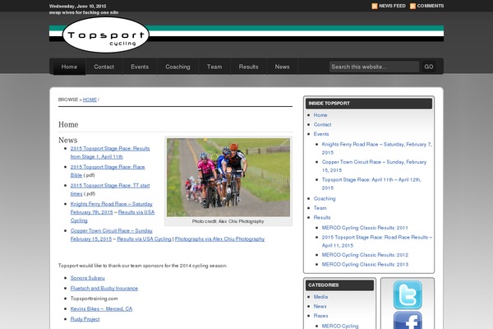
Task: Open the News category in Categories
Action: pos(320,306)
